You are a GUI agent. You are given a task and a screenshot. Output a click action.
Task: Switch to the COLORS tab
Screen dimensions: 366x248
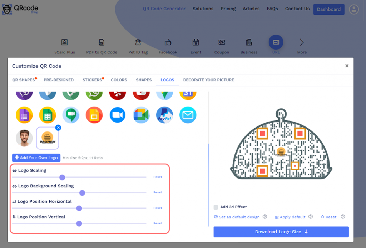click(x=119, y=80)
